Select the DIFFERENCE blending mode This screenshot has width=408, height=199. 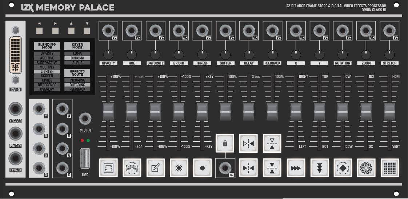pos(47,85)
